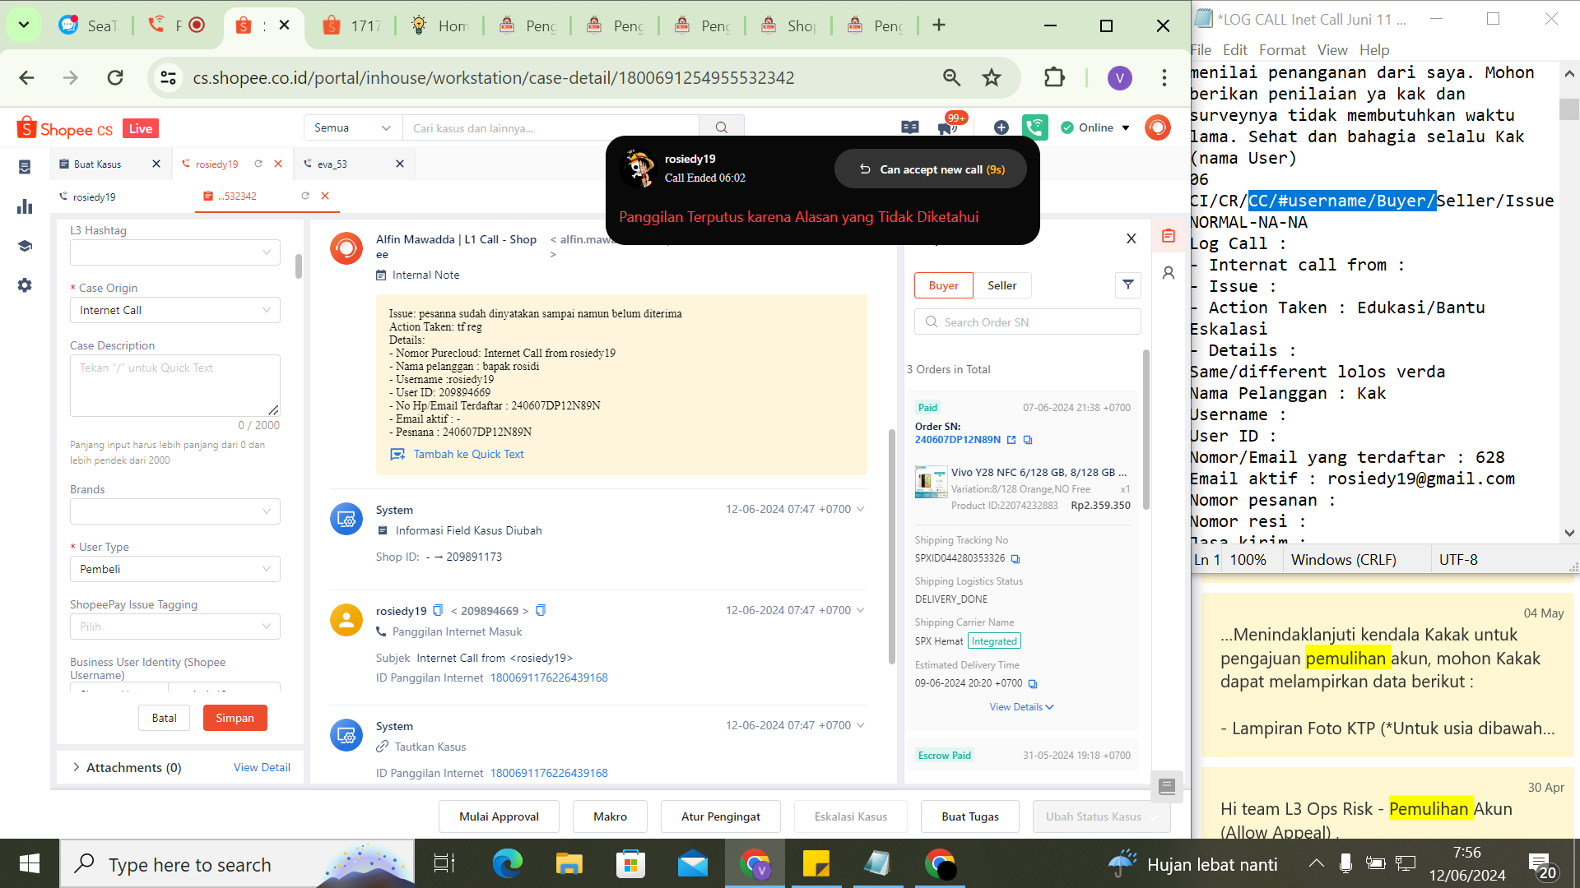This screenshot has width=1580, height=888.
Task: Open the knowledge book icon in header
Action: [909, 127]
